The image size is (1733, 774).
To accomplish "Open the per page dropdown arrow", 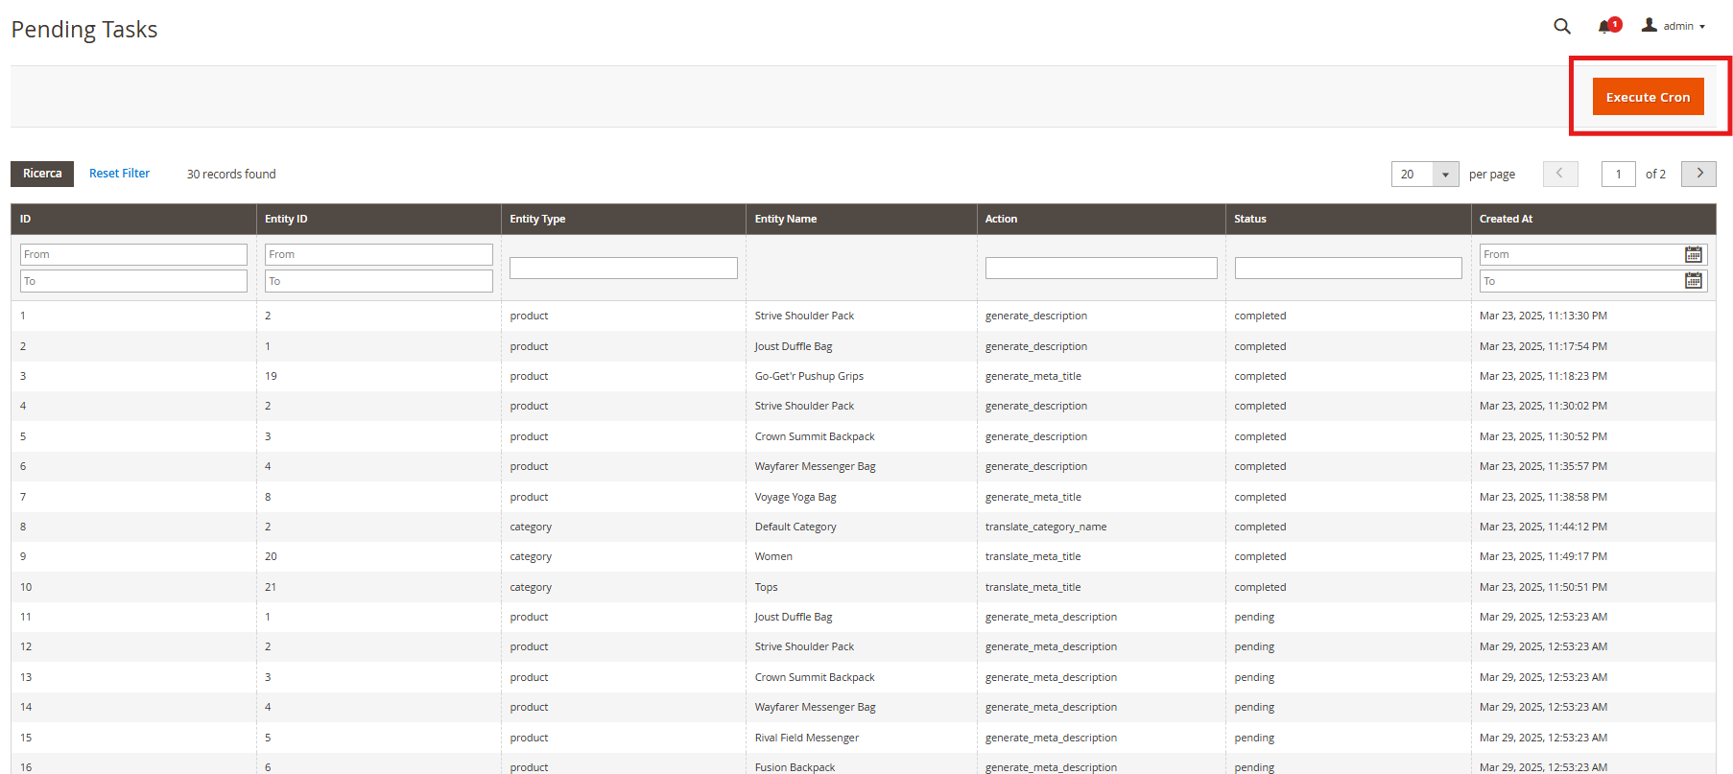I will [x=1445, y=175].
